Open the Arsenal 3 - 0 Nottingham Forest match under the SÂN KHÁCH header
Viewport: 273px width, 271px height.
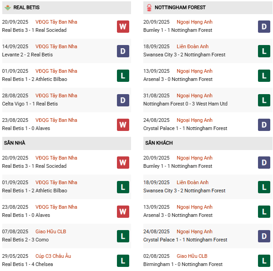177,215
